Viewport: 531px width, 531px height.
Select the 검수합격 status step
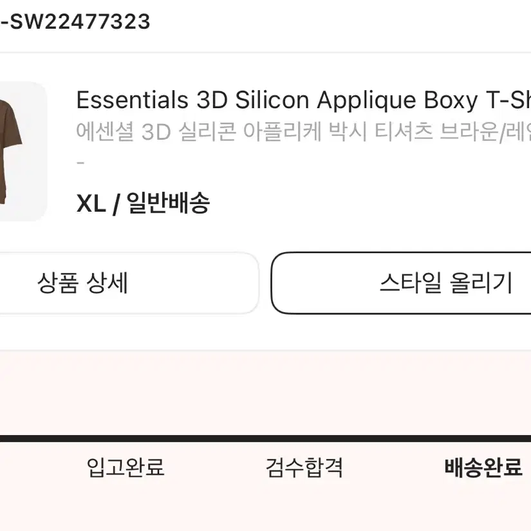[304, 467]
